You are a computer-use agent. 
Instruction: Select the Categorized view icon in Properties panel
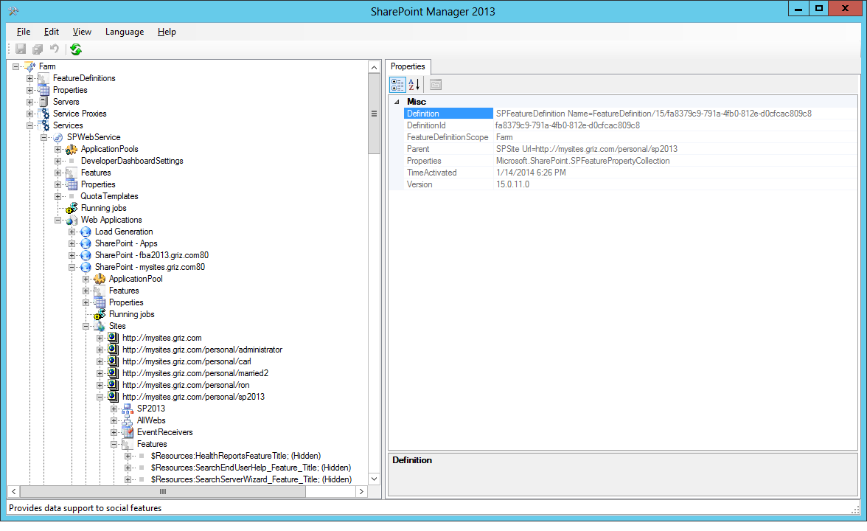pyautogui.click(x=397, y=84)
